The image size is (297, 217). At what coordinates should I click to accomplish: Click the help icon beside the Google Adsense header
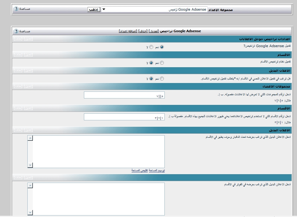coord(16,31)
